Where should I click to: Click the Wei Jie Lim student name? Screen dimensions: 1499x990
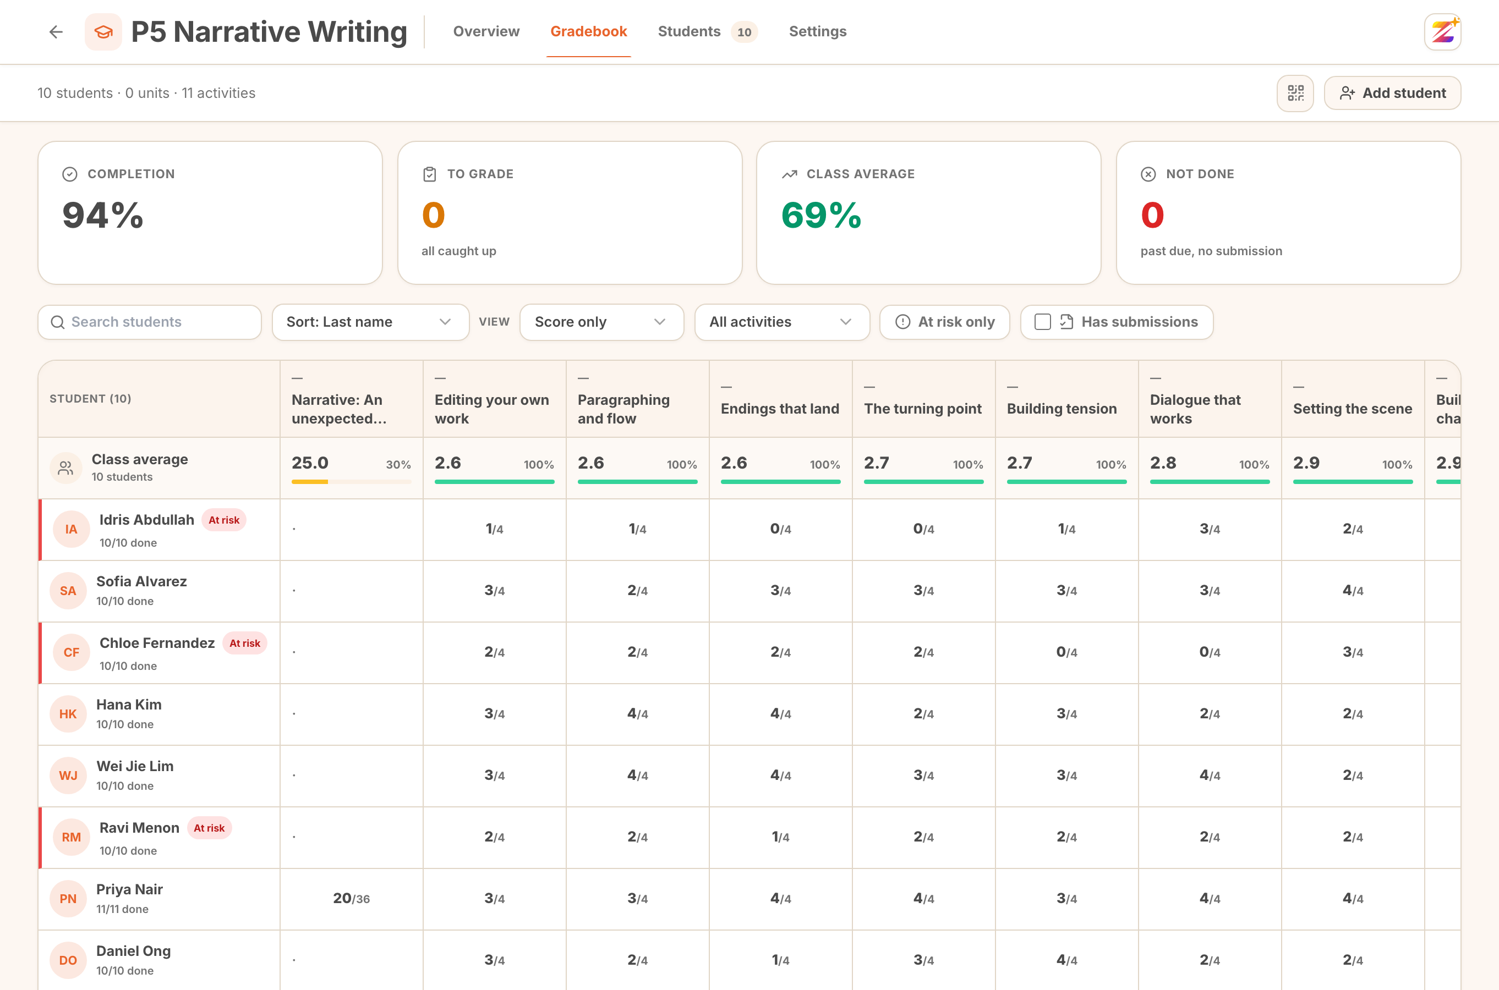pos(135,766)
